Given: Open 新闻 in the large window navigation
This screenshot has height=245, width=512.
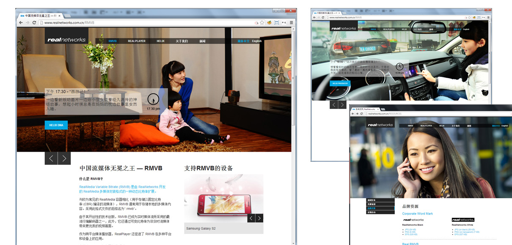Looking at the screenshot, I should 202,41.
